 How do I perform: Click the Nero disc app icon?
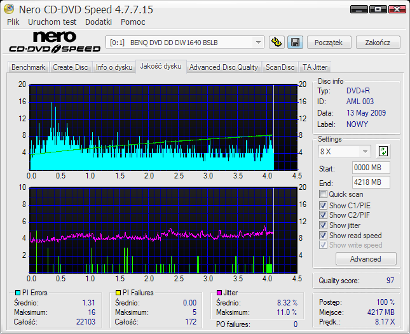tap(9, 9)
